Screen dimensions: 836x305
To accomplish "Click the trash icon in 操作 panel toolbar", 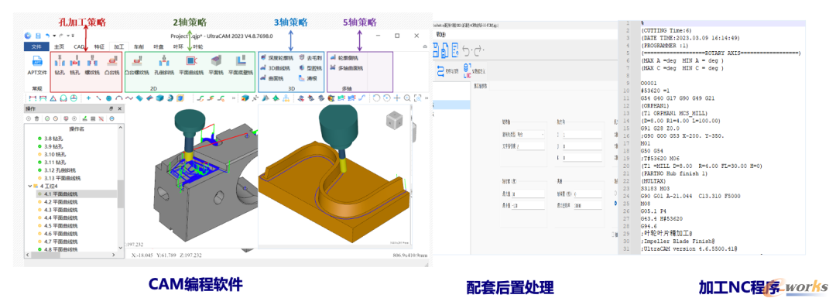I will [x=37, y=118].
